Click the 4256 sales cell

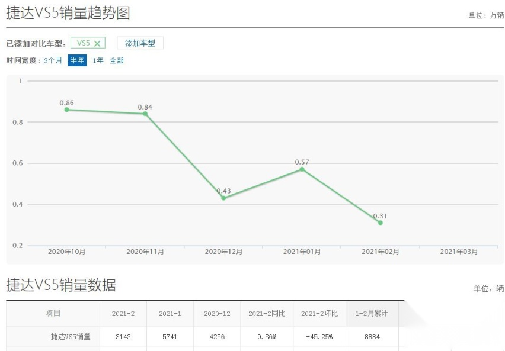[217, 337]
